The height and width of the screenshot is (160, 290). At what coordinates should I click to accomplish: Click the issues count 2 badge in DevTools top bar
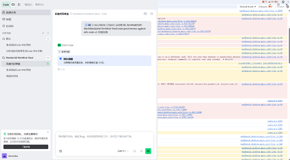click(276, 2)
